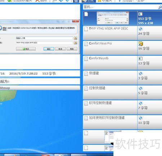Click the blue source icon above 11 字符
This screenshot has width=162, height=156.
coord(140,118)
